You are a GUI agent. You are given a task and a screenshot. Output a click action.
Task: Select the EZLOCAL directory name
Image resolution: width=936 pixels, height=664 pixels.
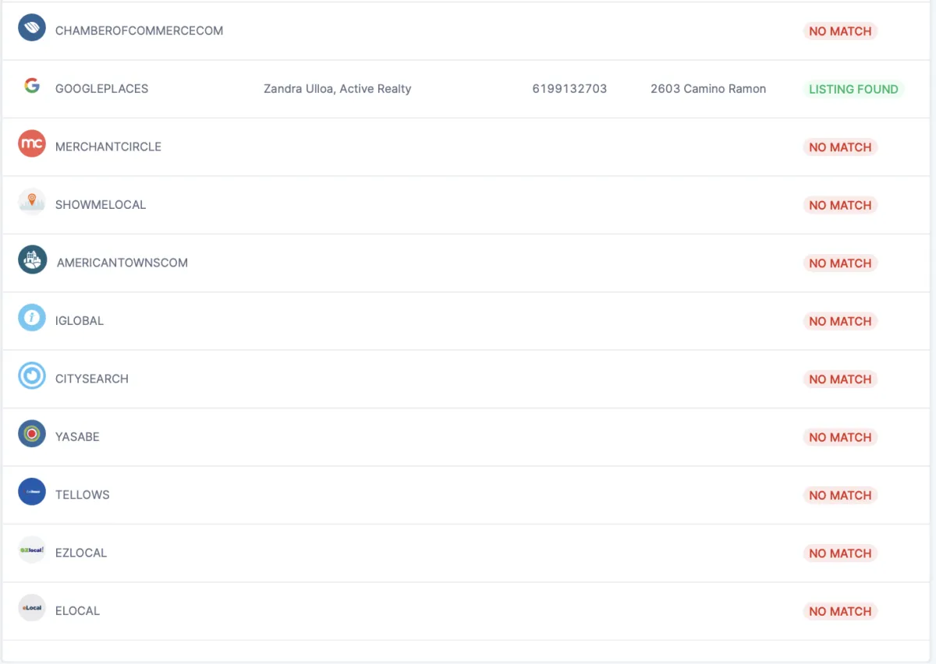point(81,553)
